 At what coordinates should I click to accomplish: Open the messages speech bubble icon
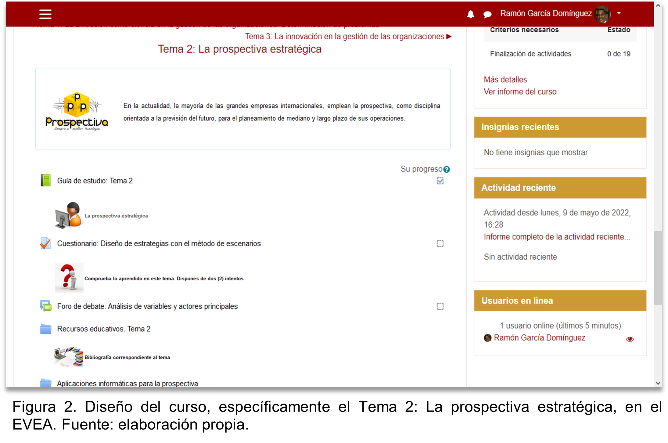487,14
